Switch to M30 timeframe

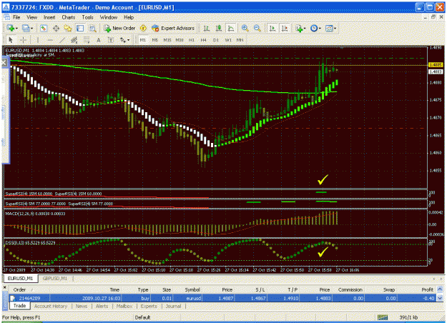[180, 40]
